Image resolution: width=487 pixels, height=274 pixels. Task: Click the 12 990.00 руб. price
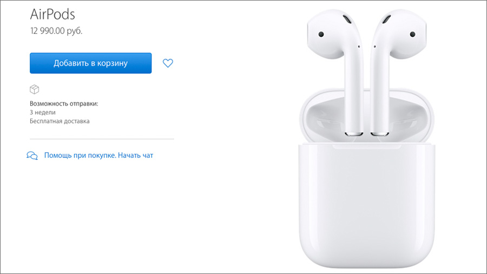56,31
